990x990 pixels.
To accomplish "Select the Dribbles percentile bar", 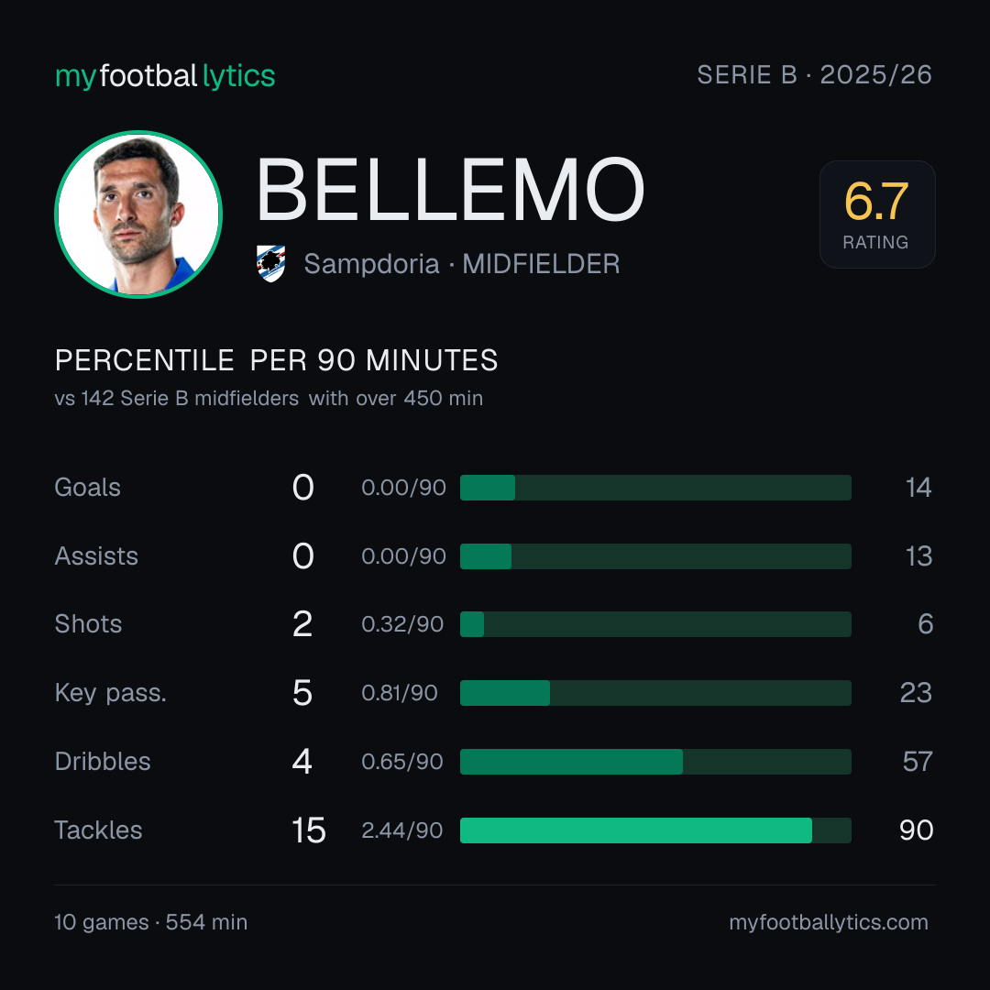I will click(x=655, y=762).
